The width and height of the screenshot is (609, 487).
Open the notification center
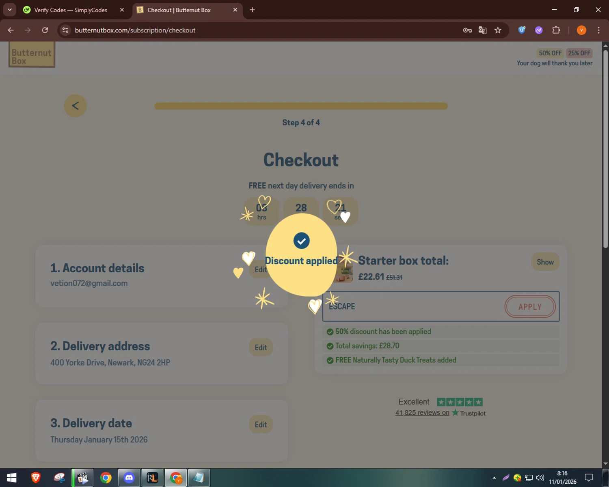coord(589,478)
